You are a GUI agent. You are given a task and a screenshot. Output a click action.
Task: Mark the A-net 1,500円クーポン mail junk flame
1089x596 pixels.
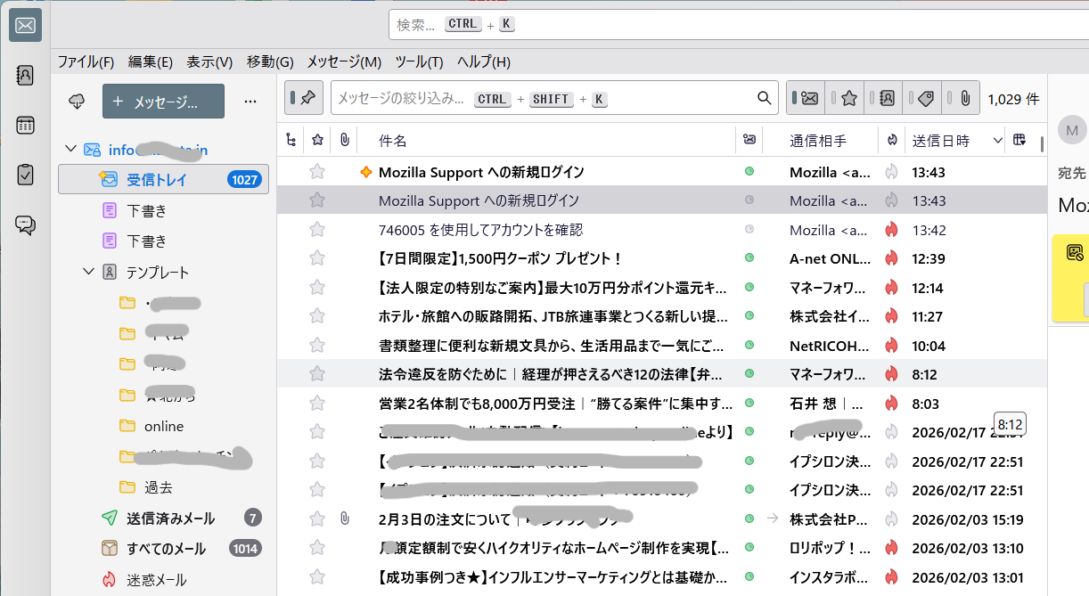(890, 258)
